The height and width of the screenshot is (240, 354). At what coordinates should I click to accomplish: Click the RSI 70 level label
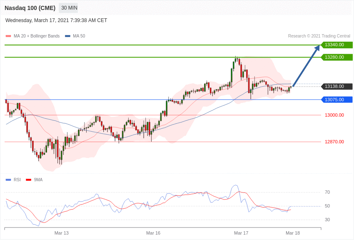pos(327,192)
